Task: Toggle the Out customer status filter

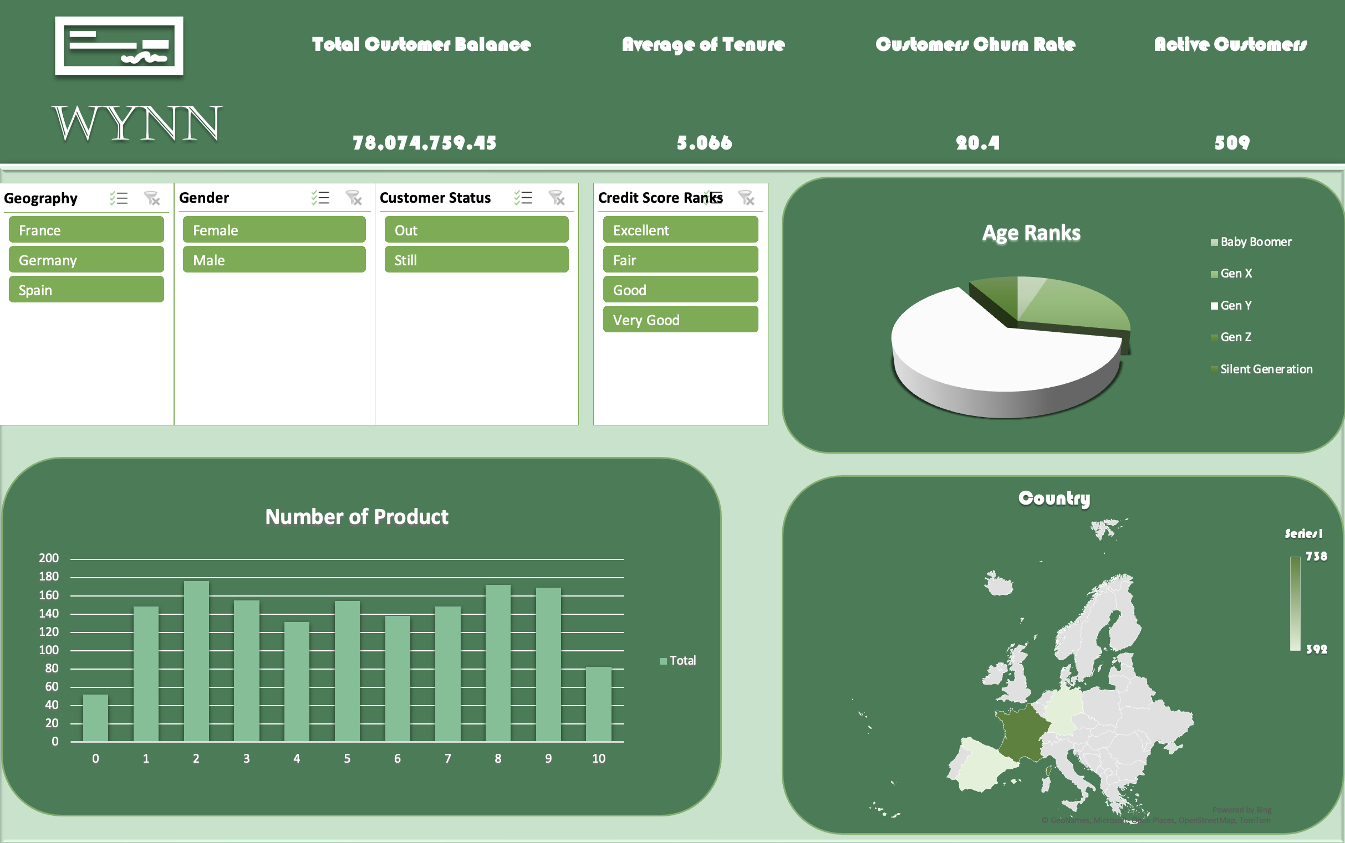Action: 477,230
